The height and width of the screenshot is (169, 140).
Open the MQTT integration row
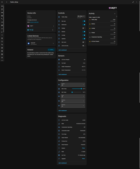tap(41, 26)
